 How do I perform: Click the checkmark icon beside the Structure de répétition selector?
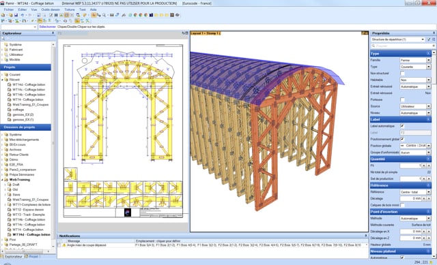[429, 40]
